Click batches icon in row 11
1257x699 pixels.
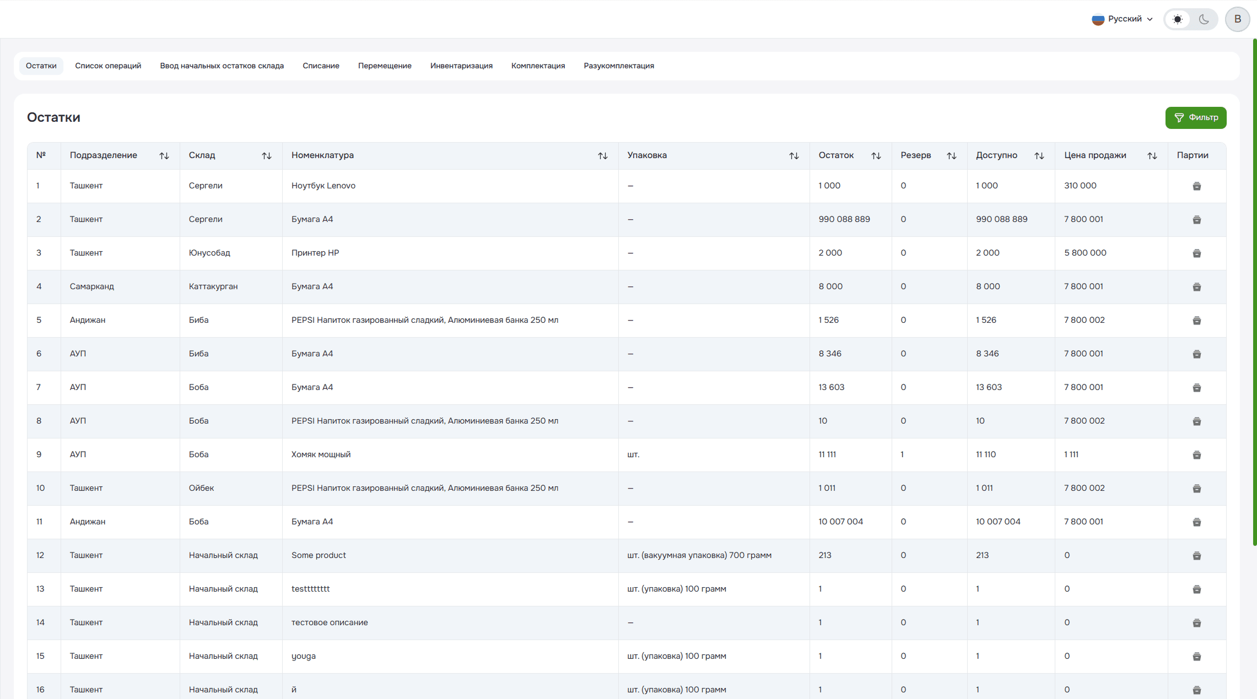click(1196, 522)
